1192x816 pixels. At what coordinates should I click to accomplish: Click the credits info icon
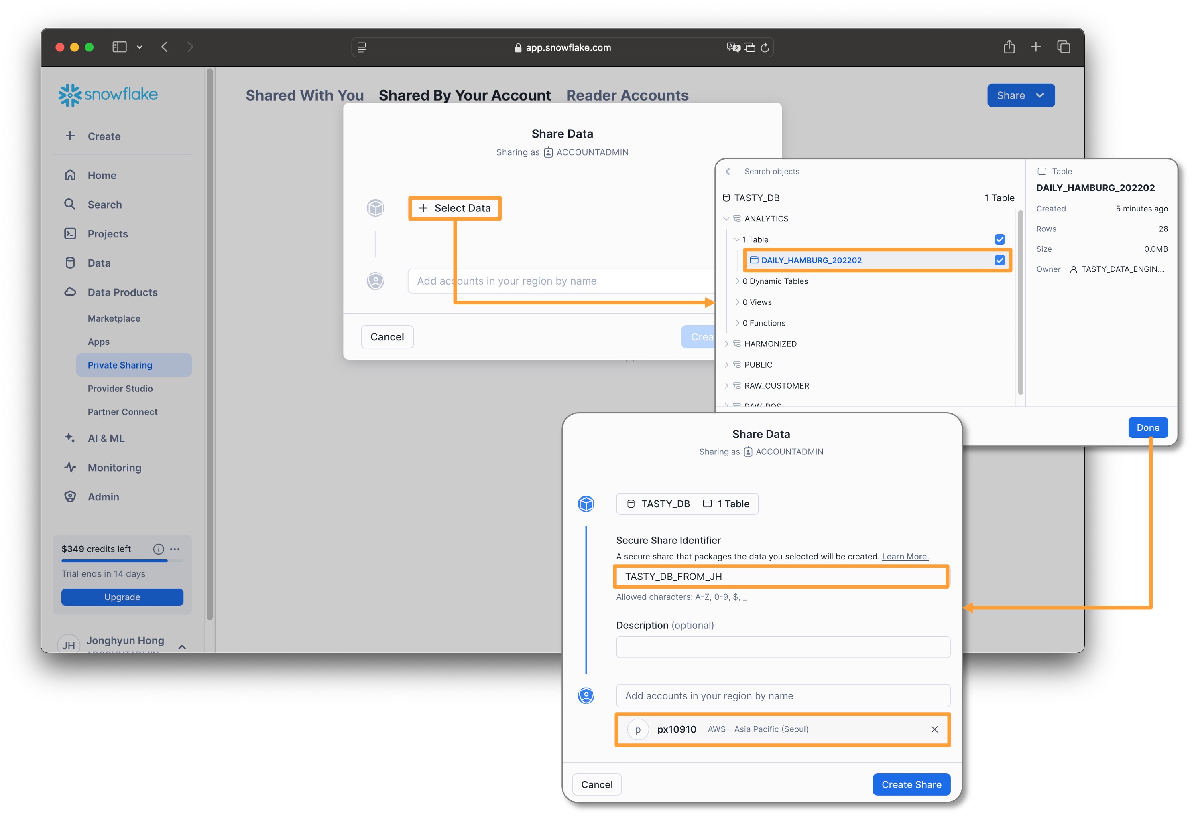tap(159, 549)
